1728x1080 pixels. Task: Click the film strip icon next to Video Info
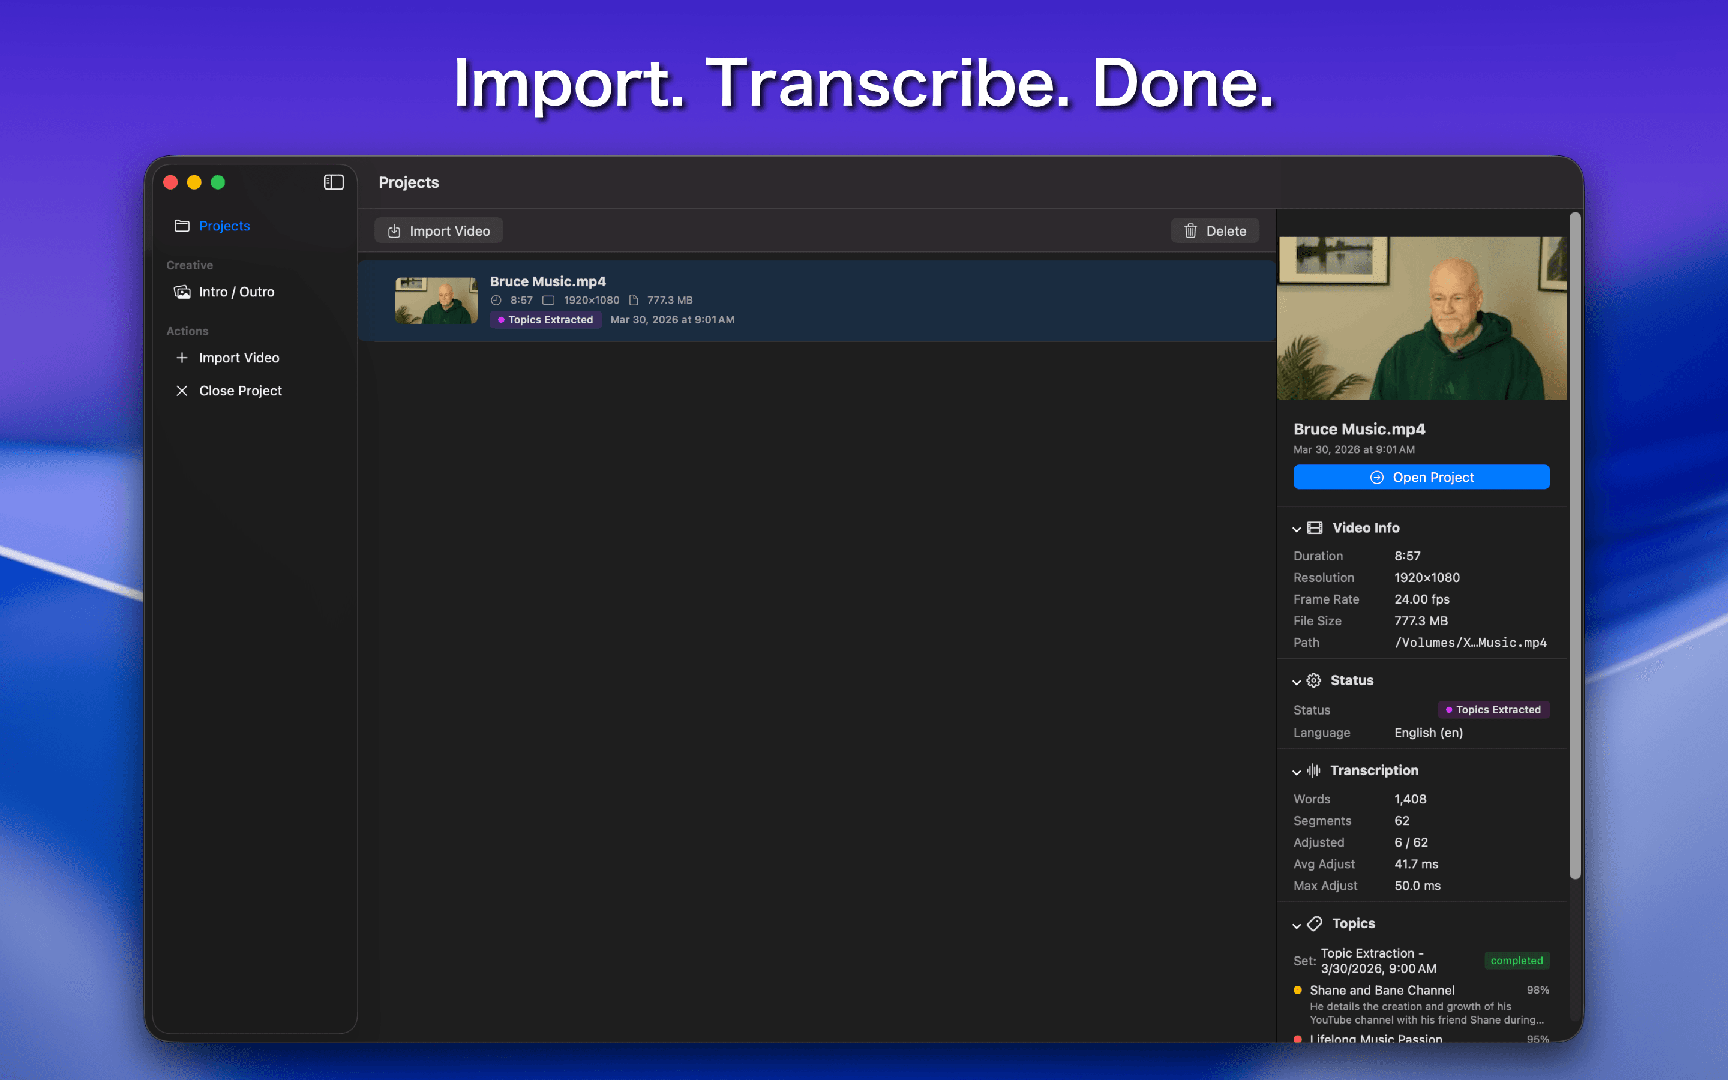click(x=1315, y=528)
